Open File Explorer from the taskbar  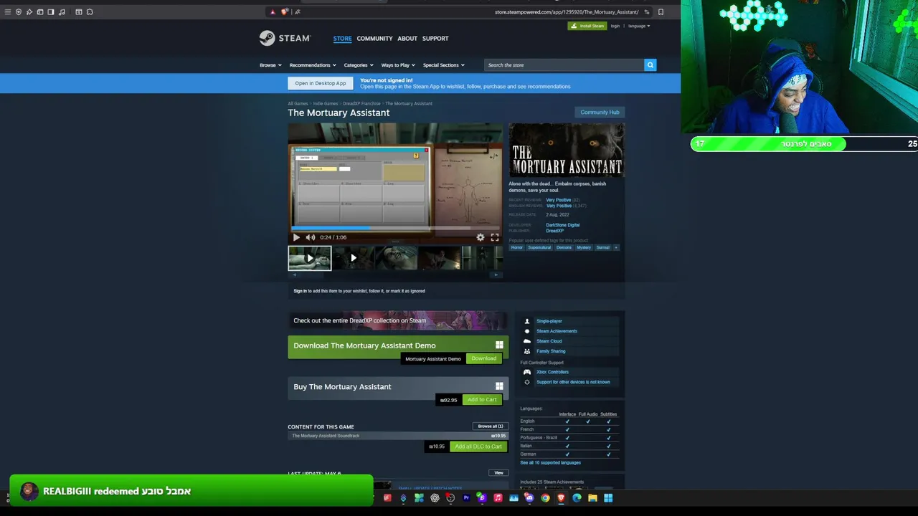point(592,498)
